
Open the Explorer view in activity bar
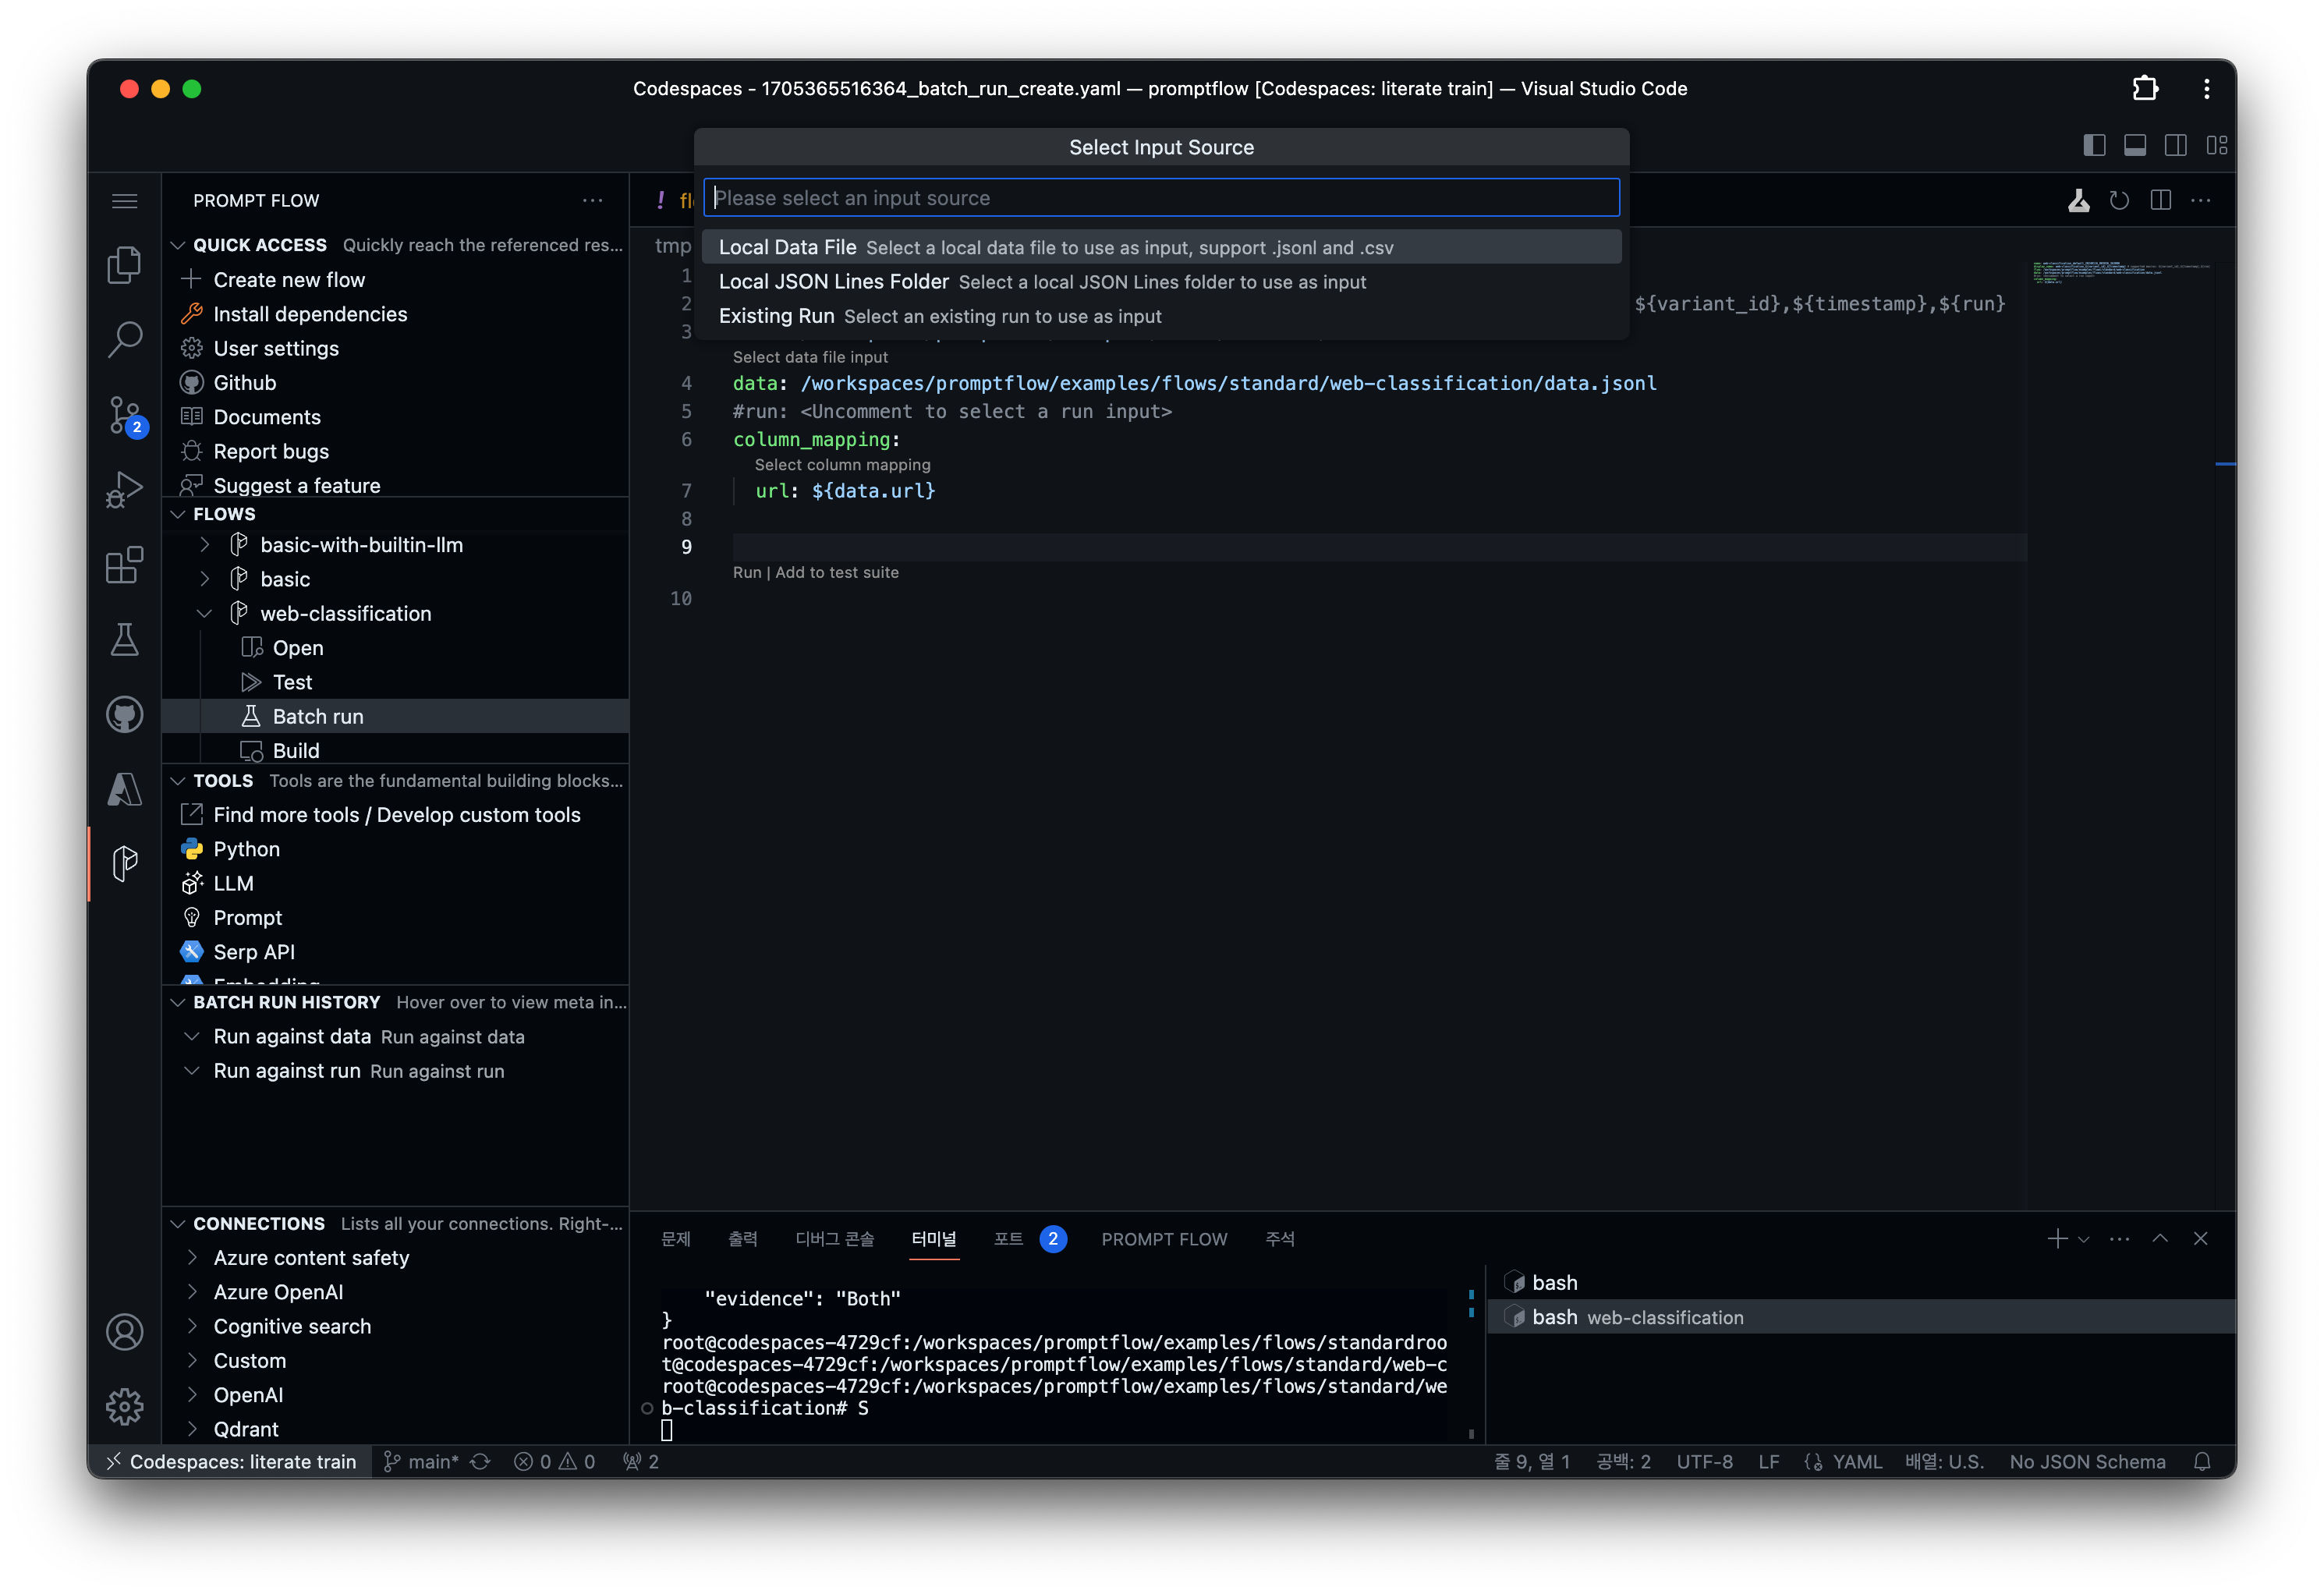click(124, 265)
